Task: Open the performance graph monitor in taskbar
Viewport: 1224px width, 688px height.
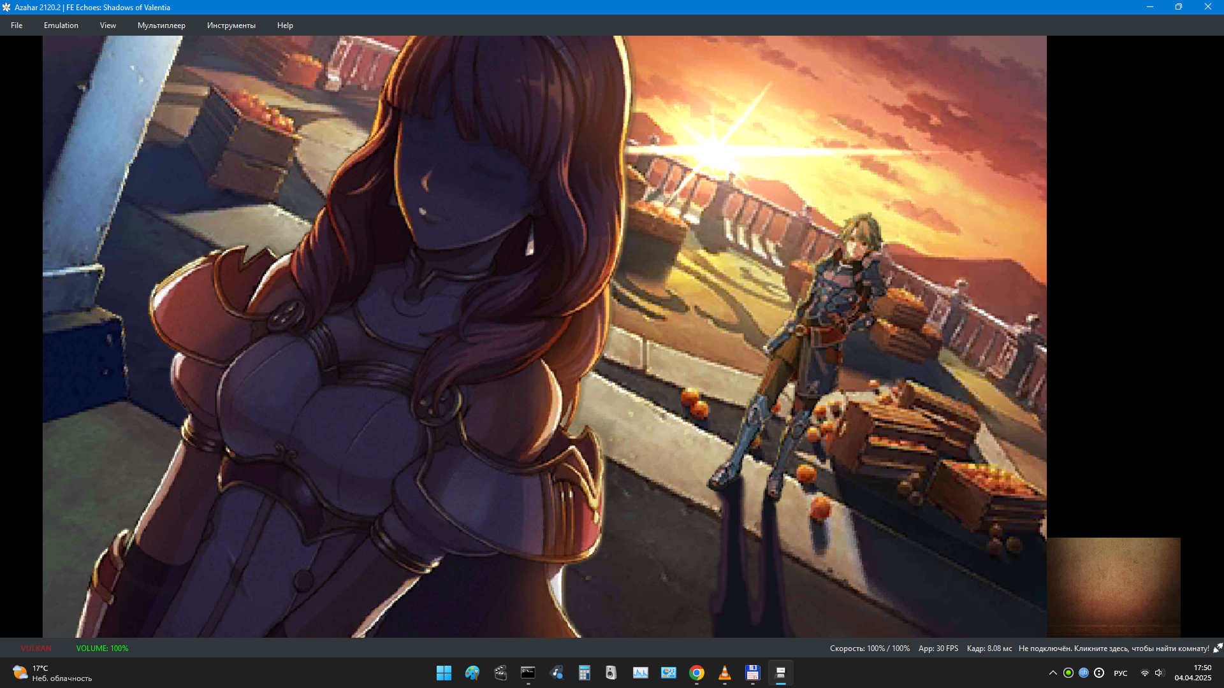Action: pyautogui.click(x=640, y=673)
